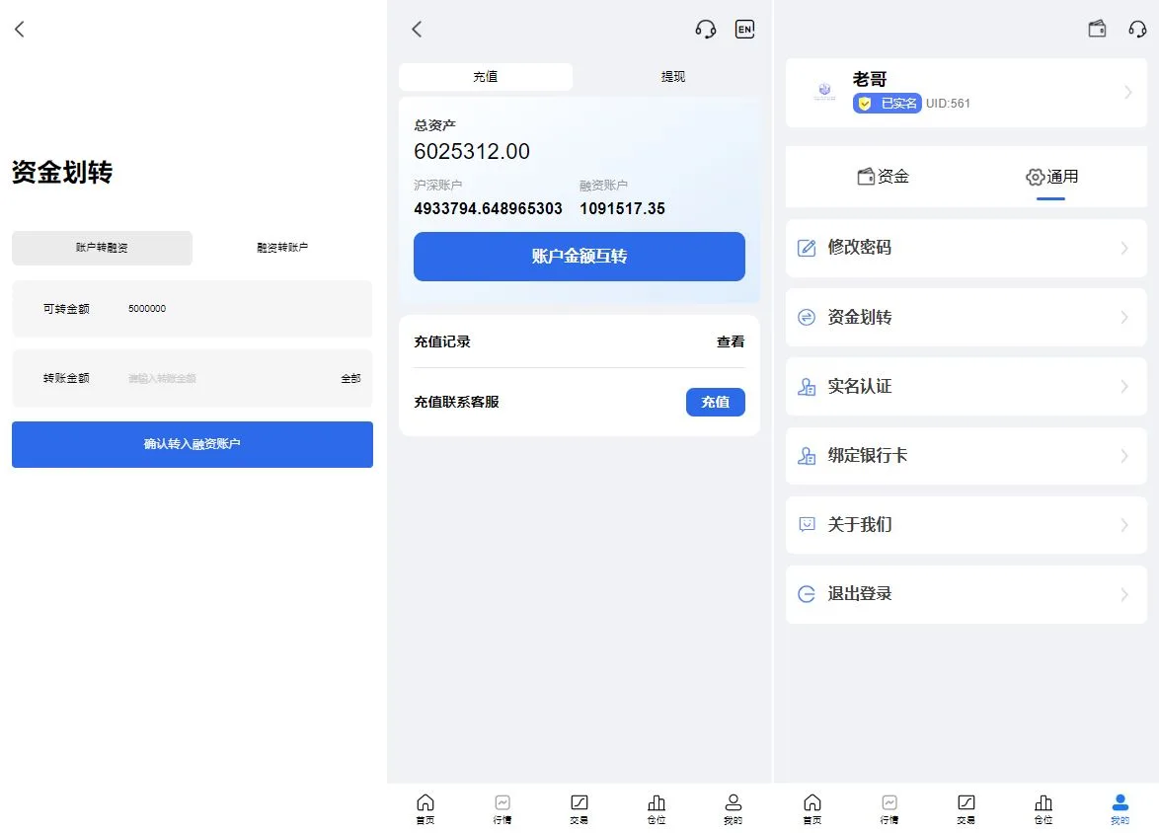Select the 融资转账户 transfer direction option
The height and width of the screenshot is (833, 1159).
pos(282,248)
